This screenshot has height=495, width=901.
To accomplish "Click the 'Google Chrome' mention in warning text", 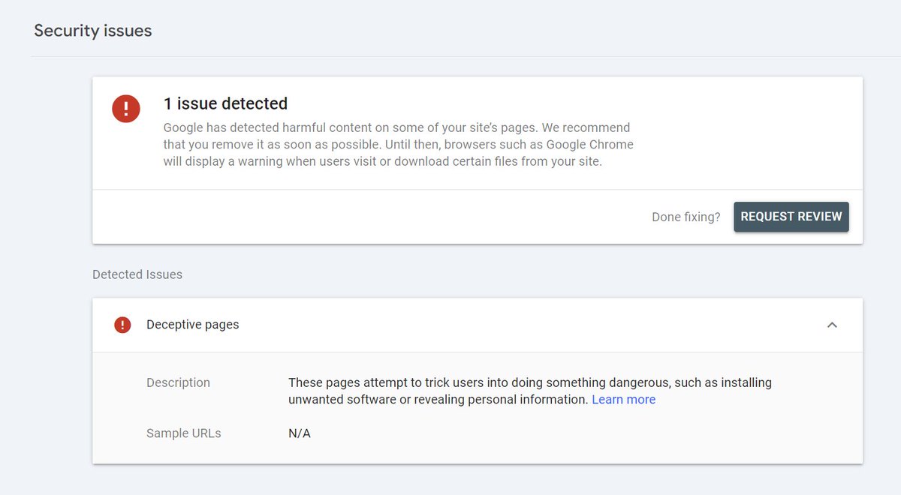I will 589,144.
